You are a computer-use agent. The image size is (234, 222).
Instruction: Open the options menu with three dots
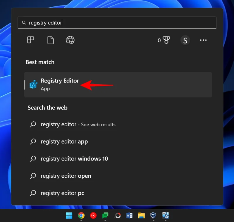tap(203, 40)
